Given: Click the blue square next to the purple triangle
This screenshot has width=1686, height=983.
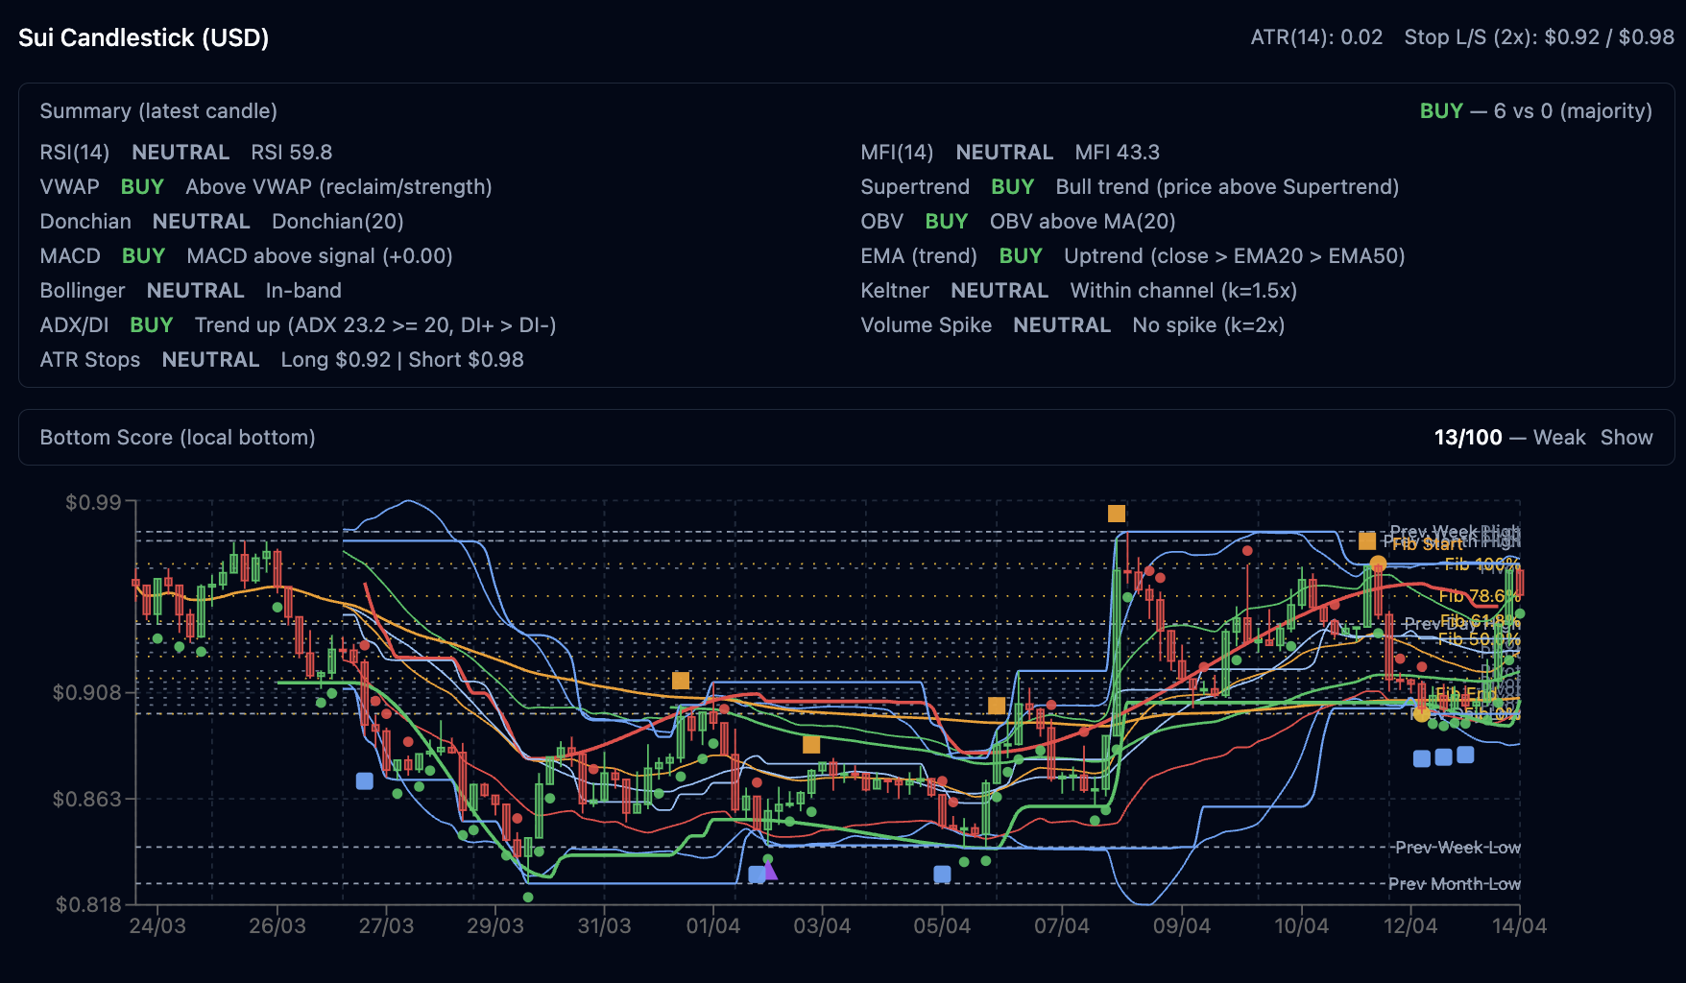Looking at the screenshot, I should tap(757, 874).
